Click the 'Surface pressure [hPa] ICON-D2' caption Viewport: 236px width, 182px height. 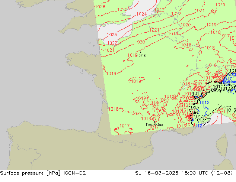coord(43,173)
